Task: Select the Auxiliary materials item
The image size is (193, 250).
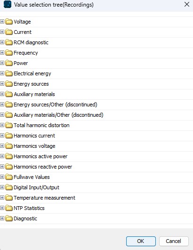Action: click(34, 94)
